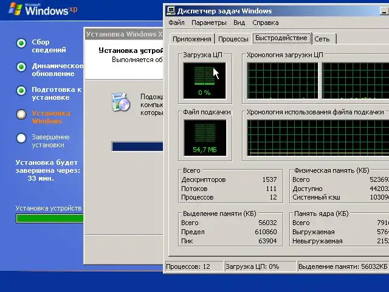Click the Диспетчер задач Windows title bar
The height and width of the screenshot is (292, 389).
pyautogui.click(x=273, y=11)
